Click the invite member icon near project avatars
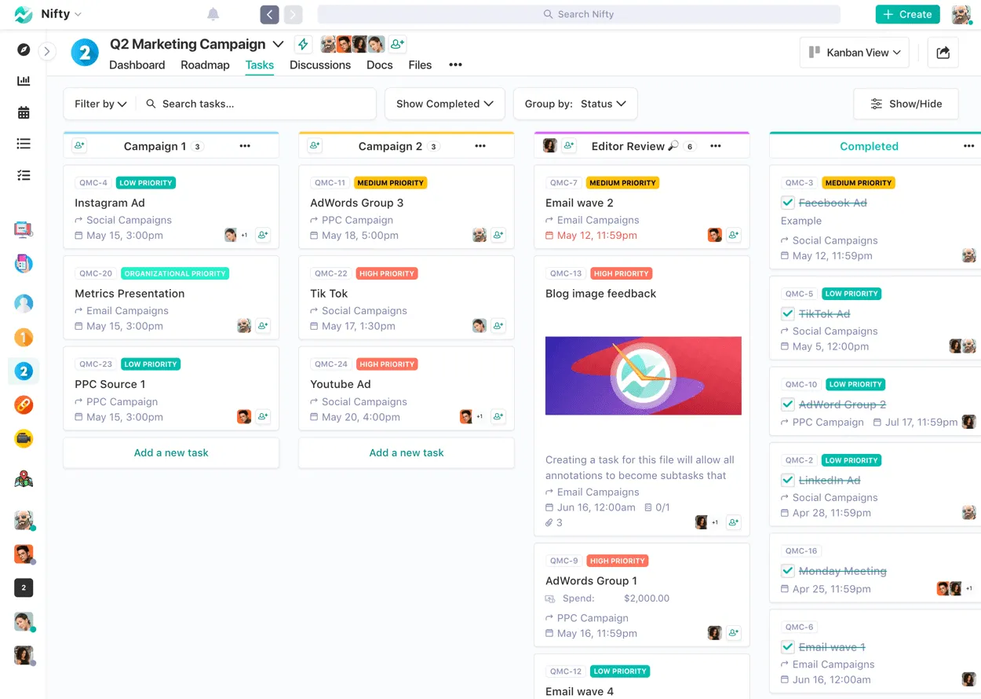The image size is (981, 699). pyautogui.click(x=396, y=44)
